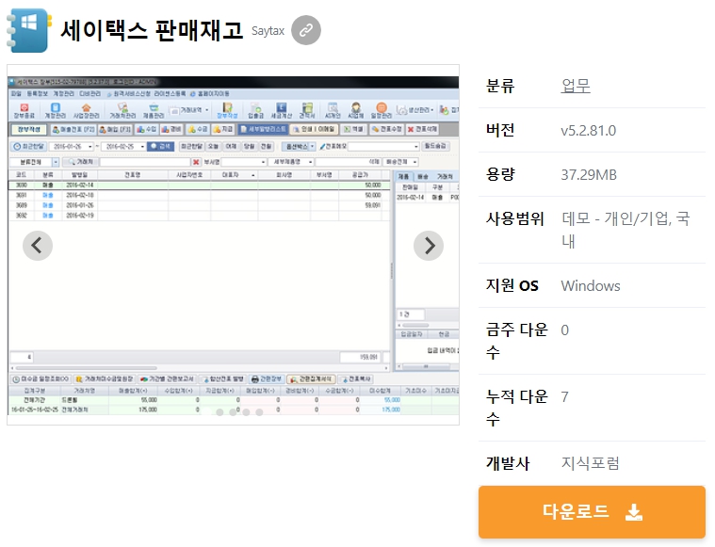The width and height of the screenshot is (715, 547).
Task: Click the title 세이택스 판매재고
Action: (152, 30)
